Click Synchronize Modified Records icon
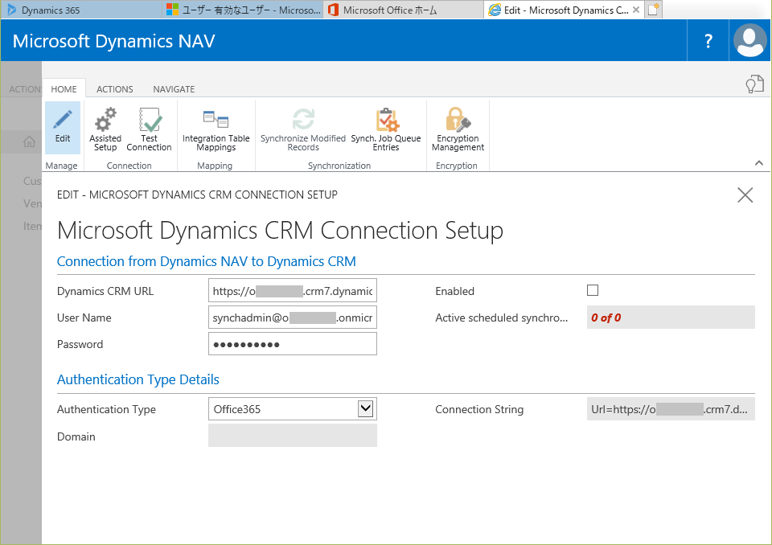Screen dimensions: 772x545 (303, 119)
